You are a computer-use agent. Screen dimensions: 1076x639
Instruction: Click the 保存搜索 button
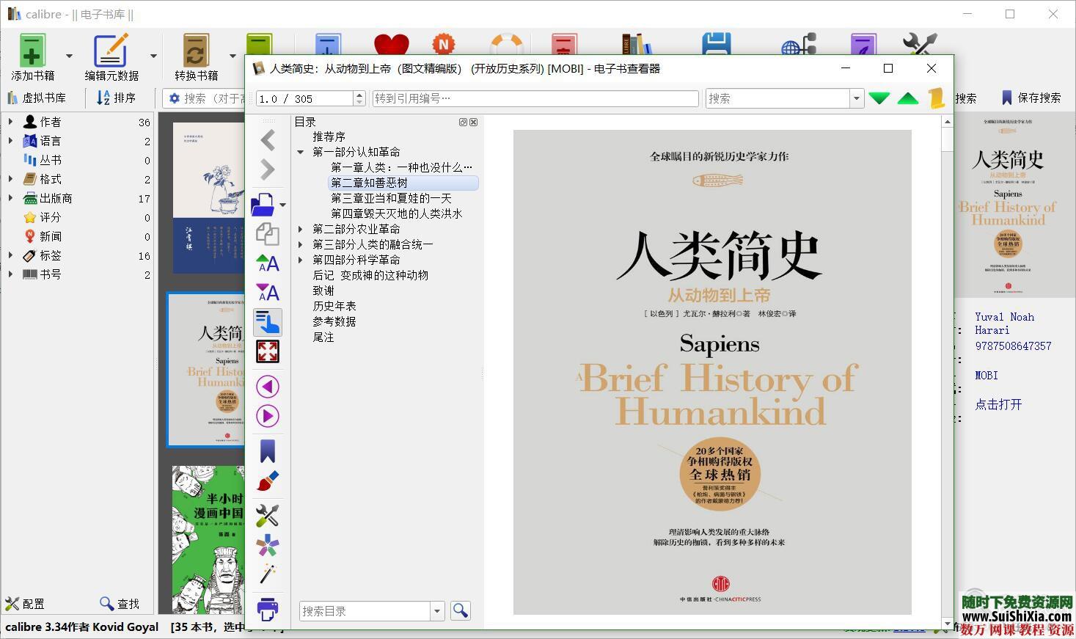coord(1036,98)
